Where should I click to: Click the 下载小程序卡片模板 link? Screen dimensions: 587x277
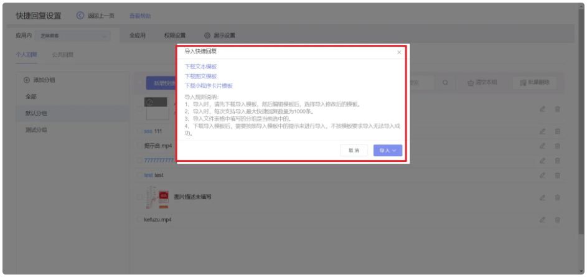point(209,86)
